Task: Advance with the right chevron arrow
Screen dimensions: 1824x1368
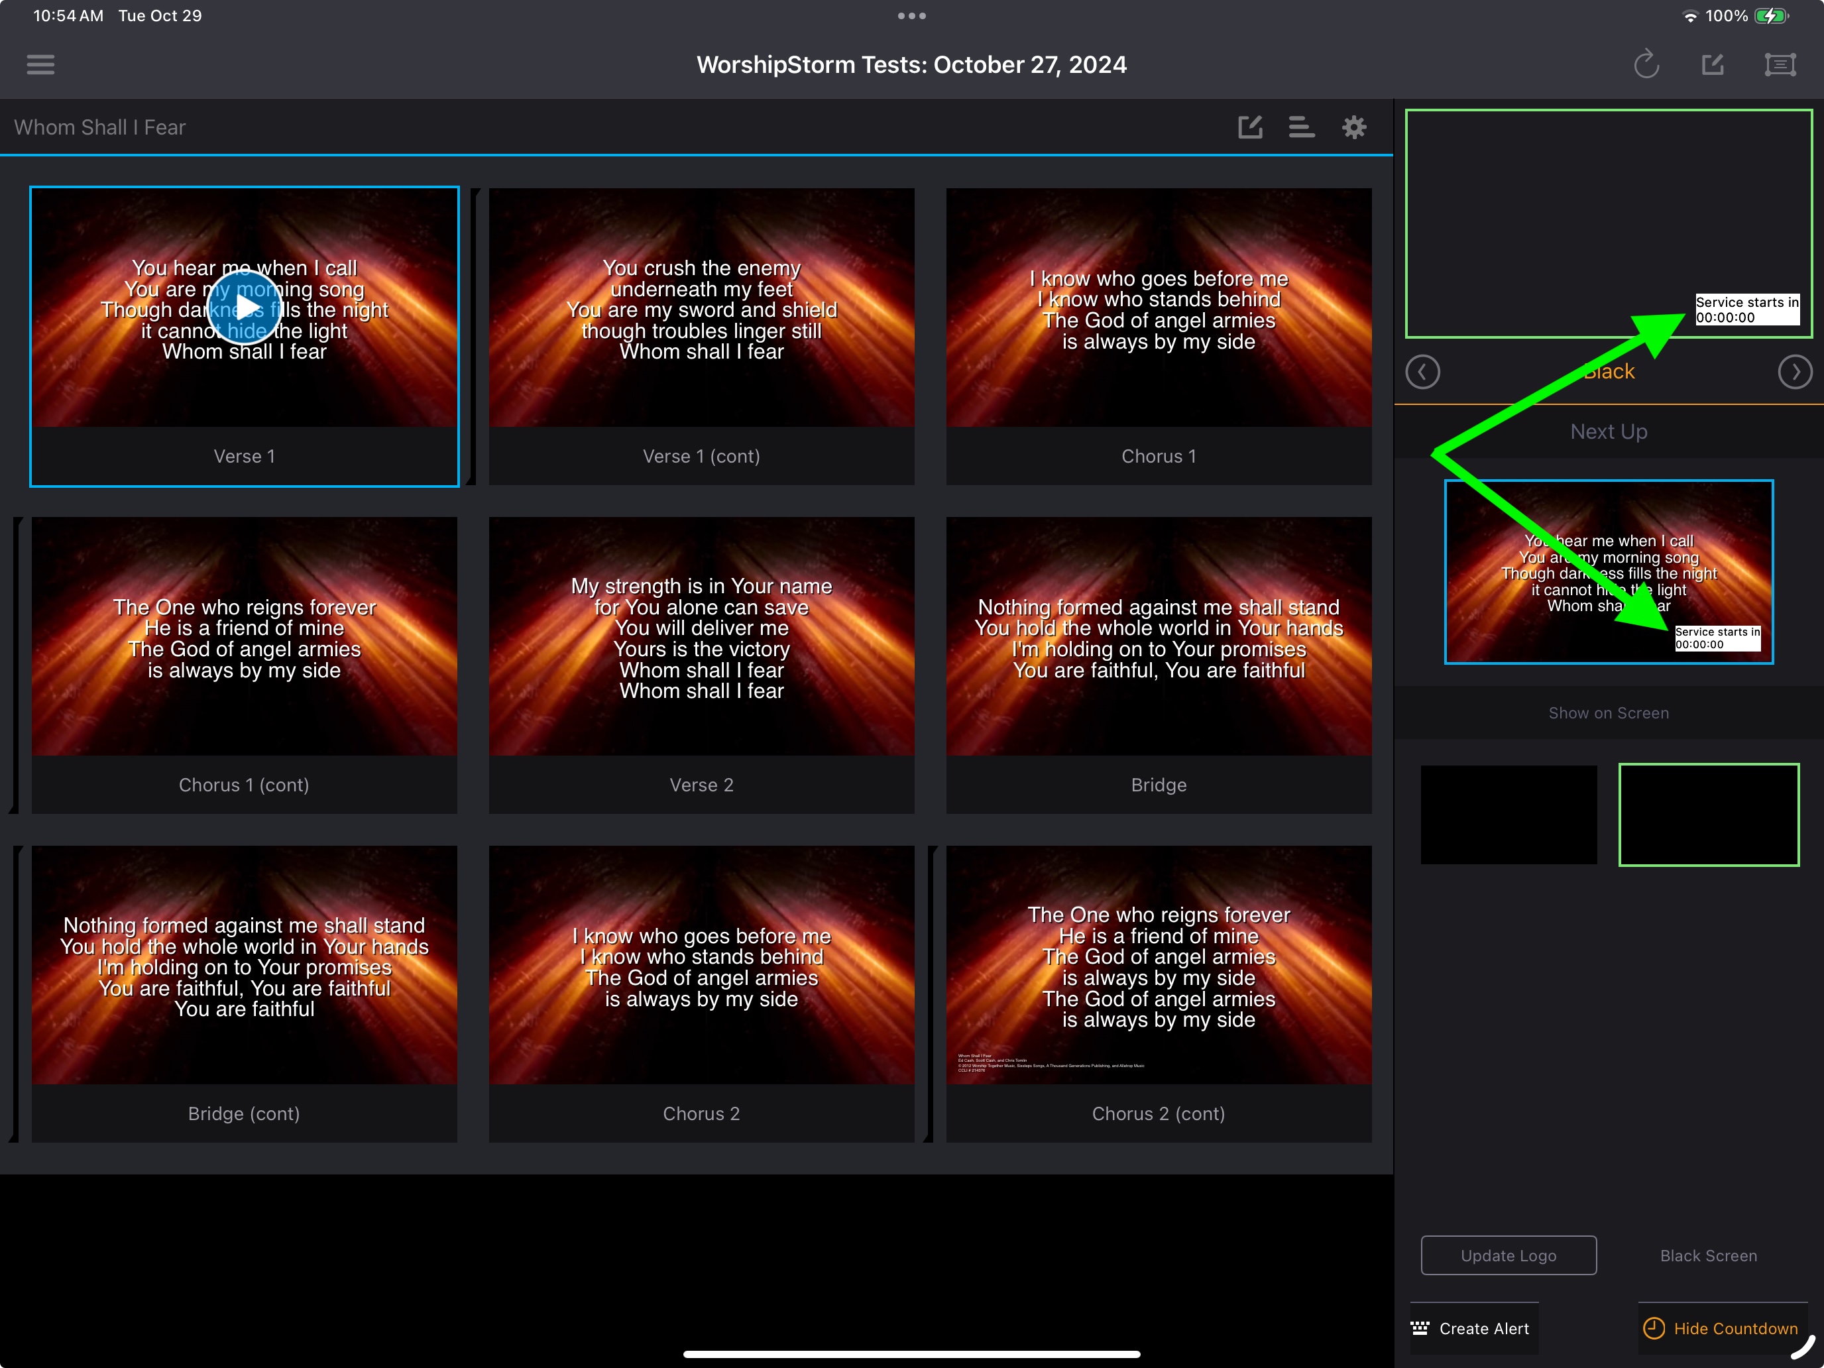Action: [x=1795, y=372]
